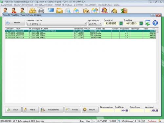Click the blue-shirt person toolbar icon

5,10
